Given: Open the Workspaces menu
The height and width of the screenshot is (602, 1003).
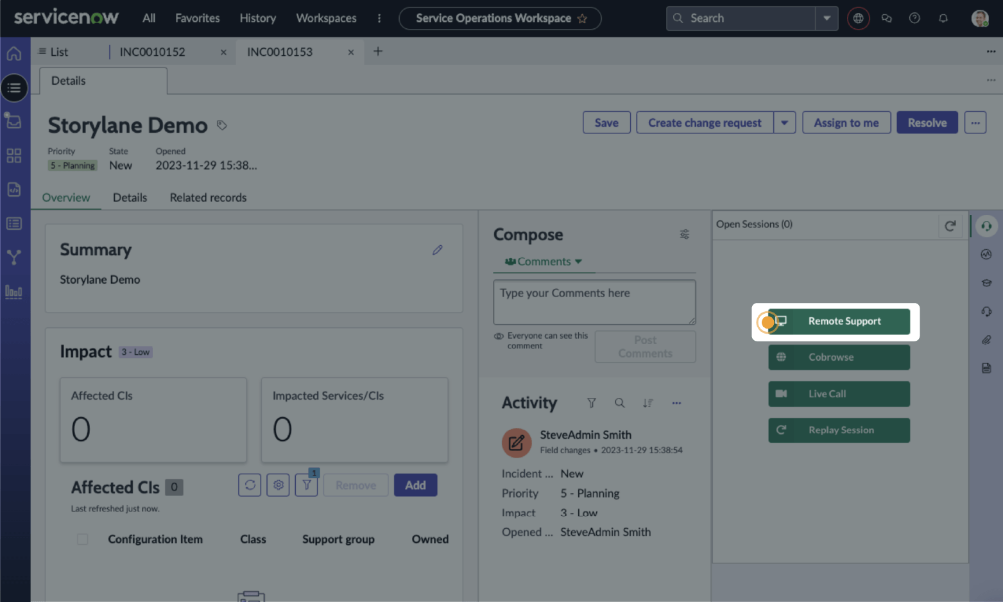Looking at the screenshot, I should [326, 18].
